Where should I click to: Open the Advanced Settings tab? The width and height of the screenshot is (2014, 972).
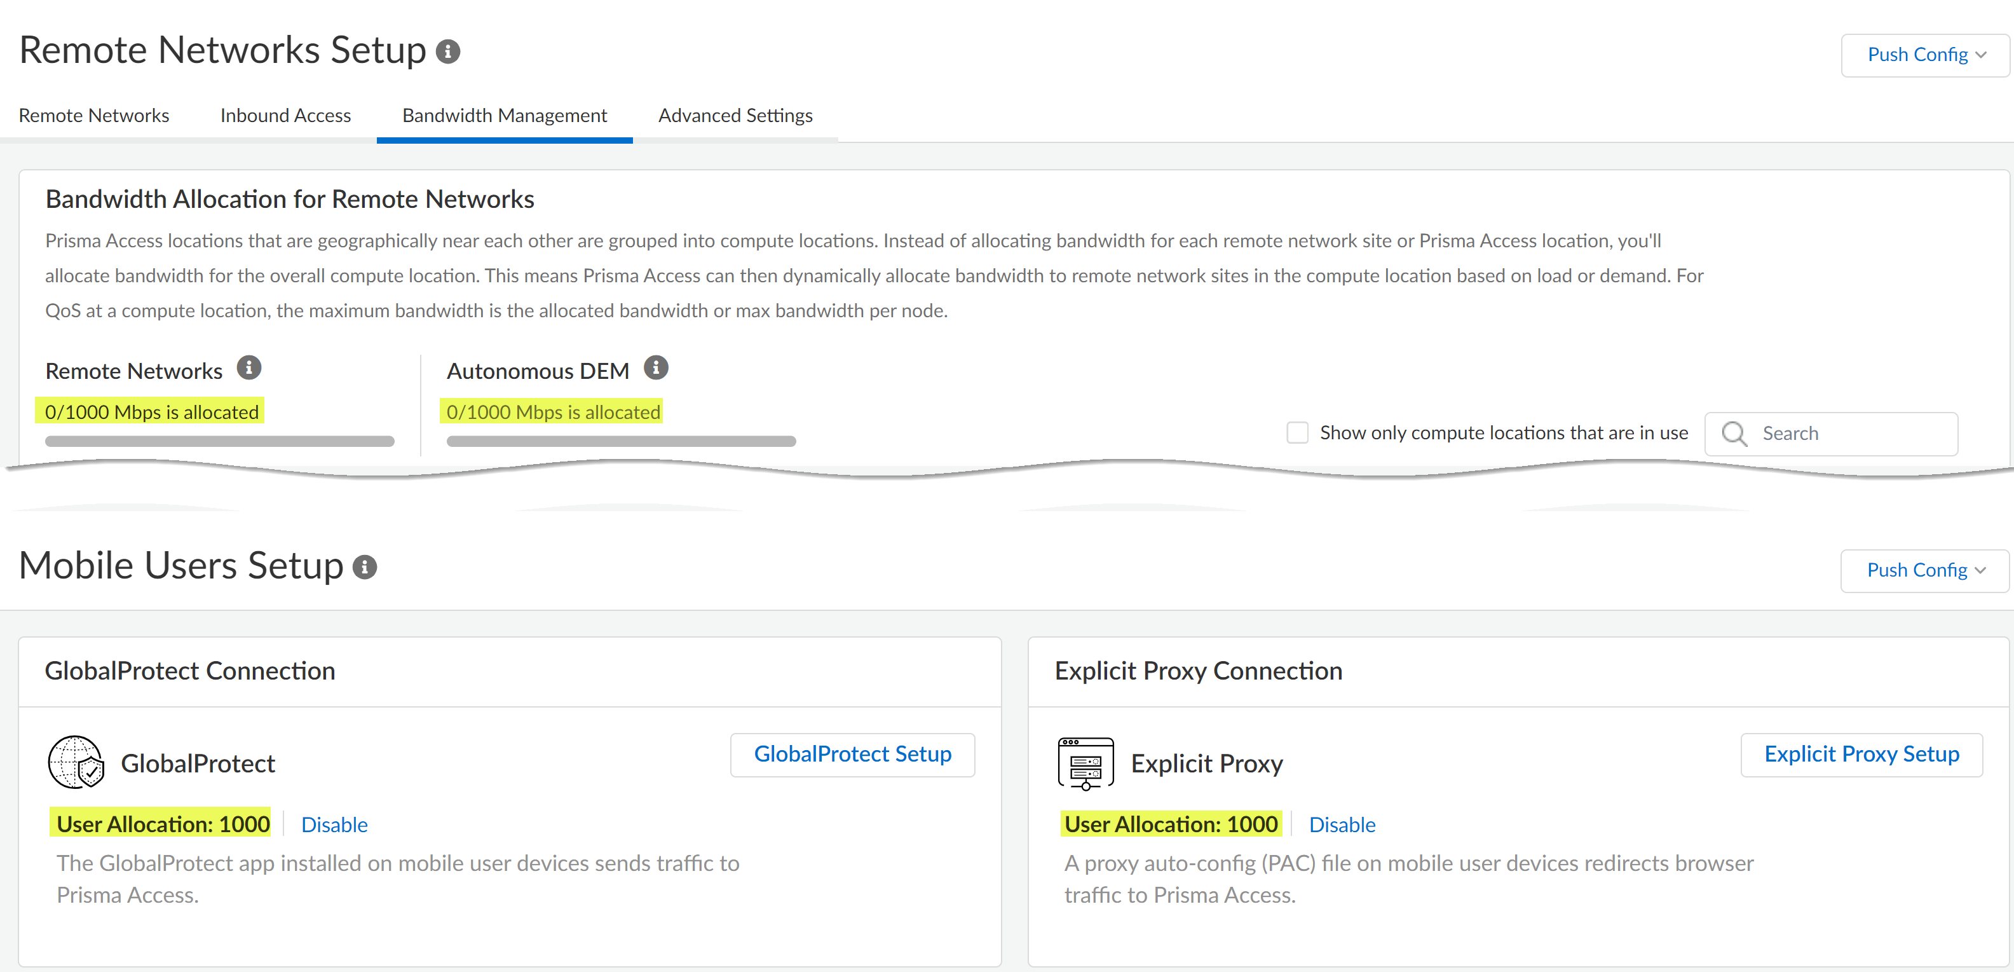point(735,115)
